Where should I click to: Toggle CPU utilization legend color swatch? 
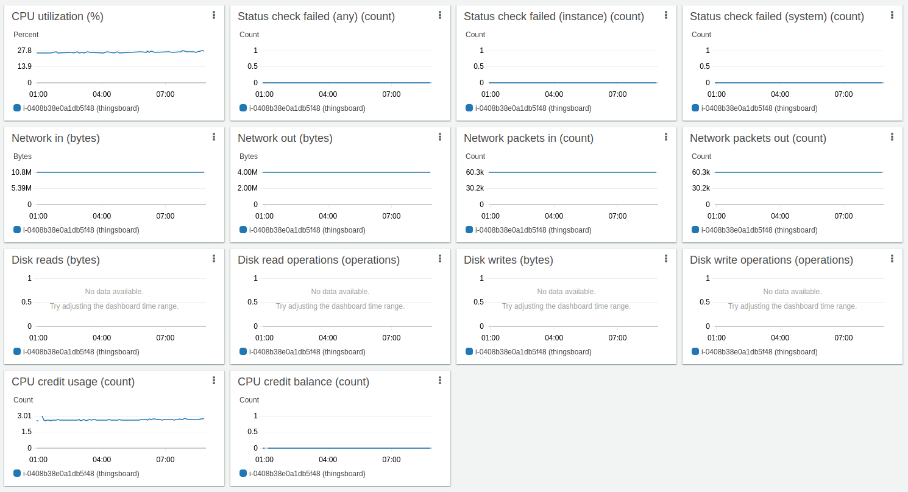[x=17, y=108]
